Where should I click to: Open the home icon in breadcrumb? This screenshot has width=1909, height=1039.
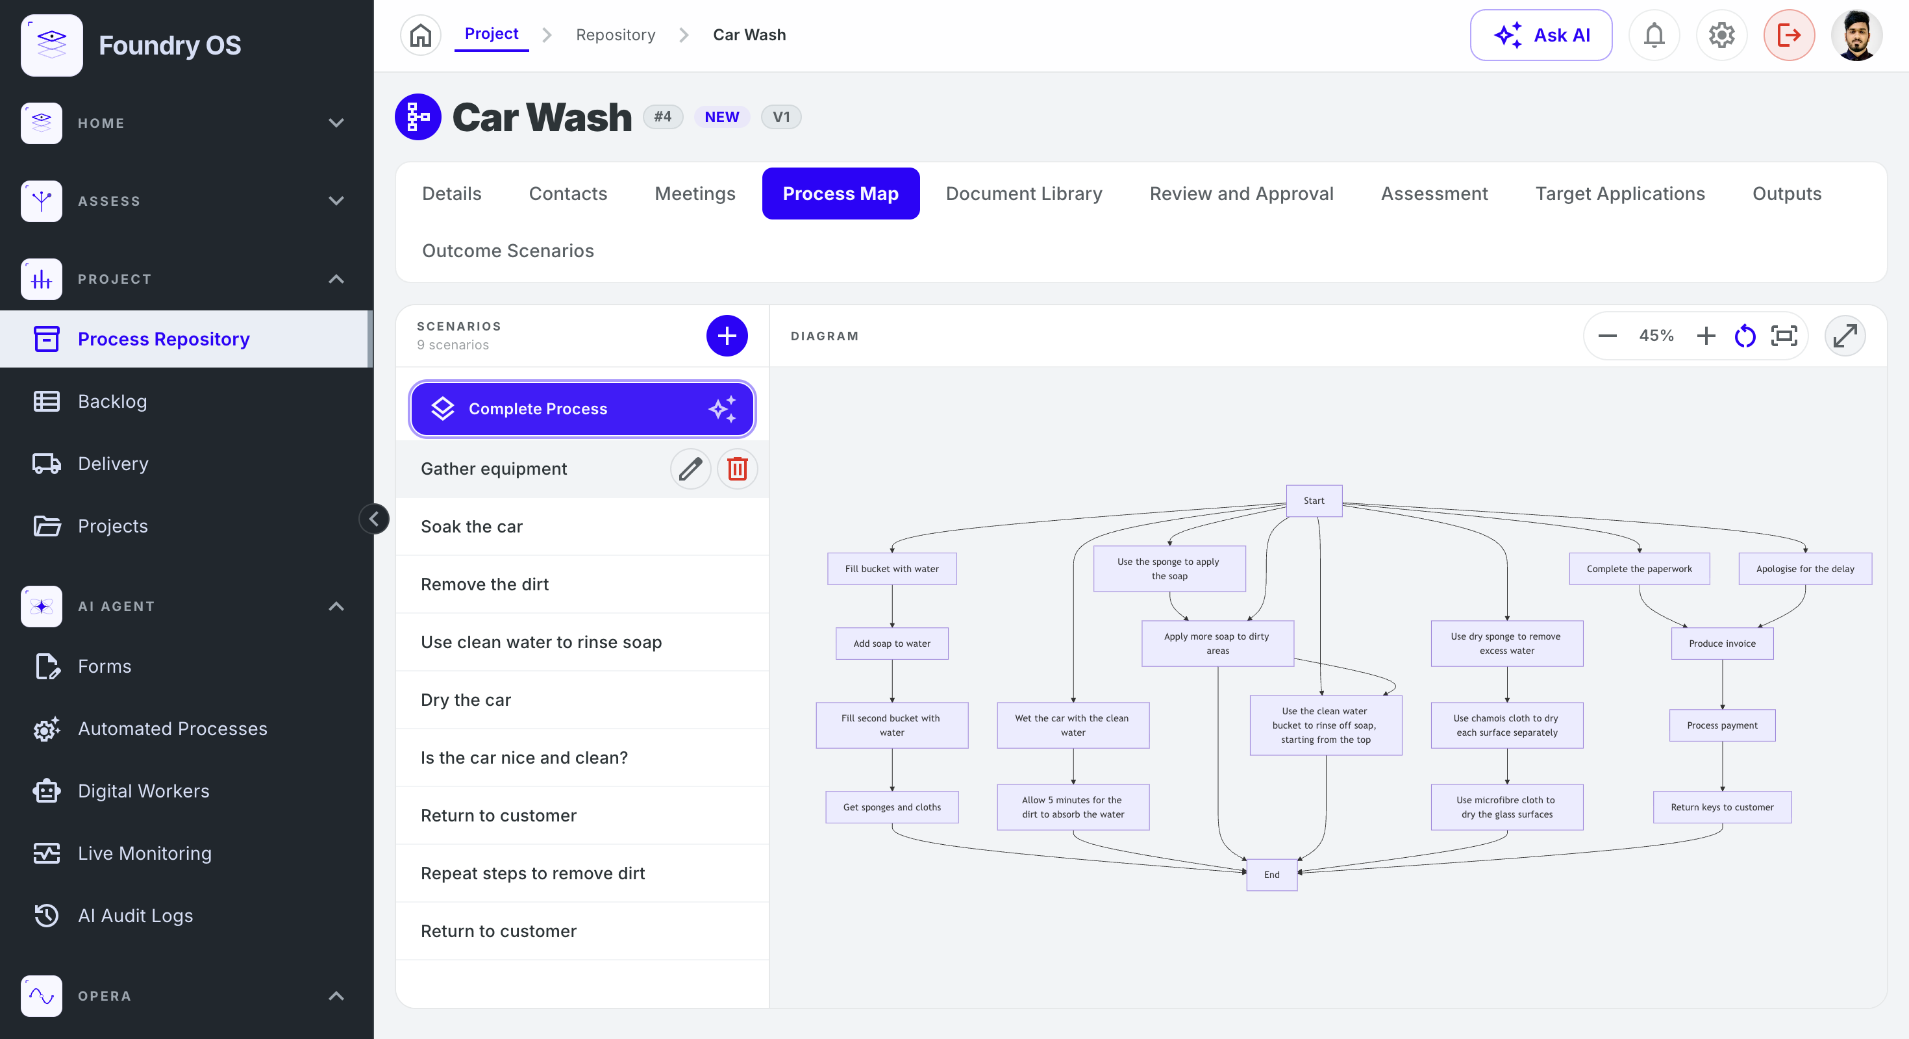[420, 35]
